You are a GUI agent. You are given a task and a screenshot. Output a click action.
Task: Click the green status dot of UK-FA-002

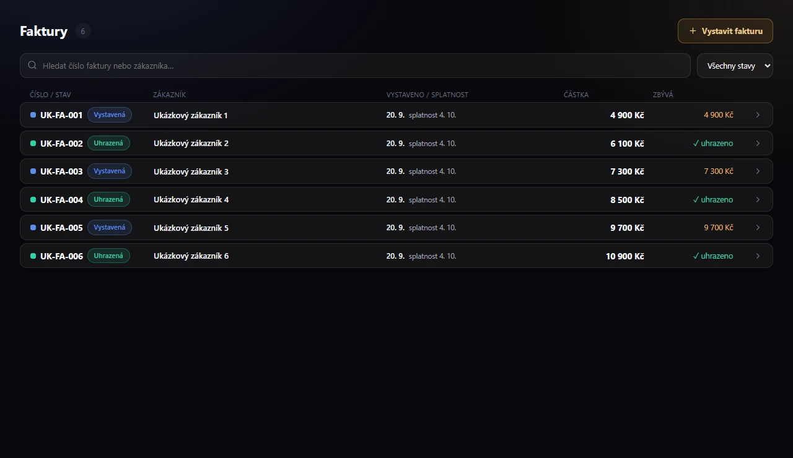point(33,144)
